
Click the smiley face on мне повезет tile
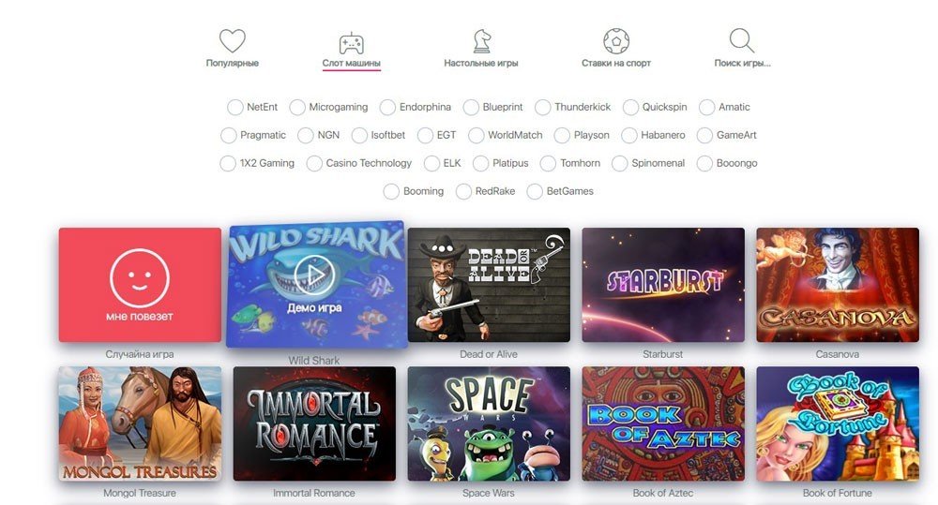pos(140,278)
